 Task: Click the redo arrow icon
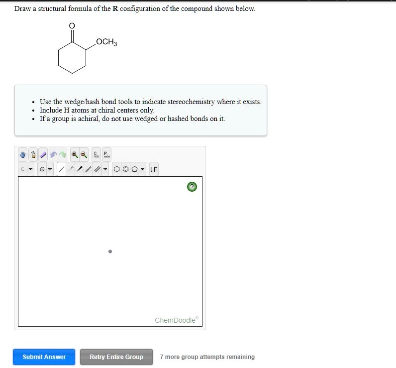click(62, 154)
